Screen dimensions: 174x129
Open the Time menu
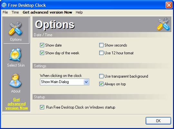point(15,12)
